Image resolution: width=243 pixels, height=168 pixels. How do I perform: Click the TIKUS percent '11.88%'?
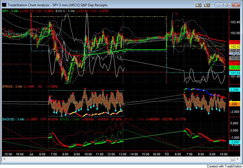(x=52, y=86)
